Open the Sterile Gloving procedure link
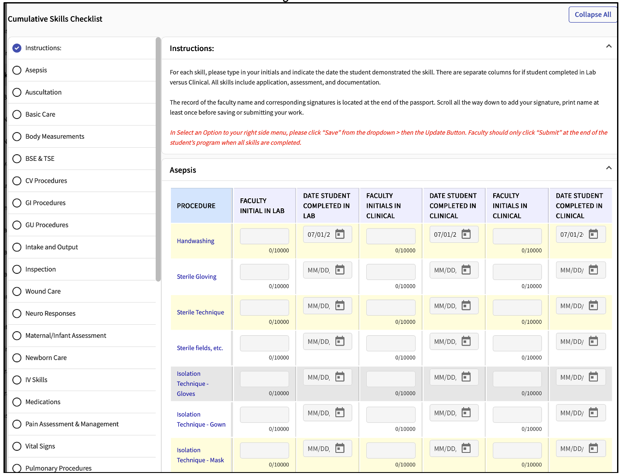 [196, 277]
